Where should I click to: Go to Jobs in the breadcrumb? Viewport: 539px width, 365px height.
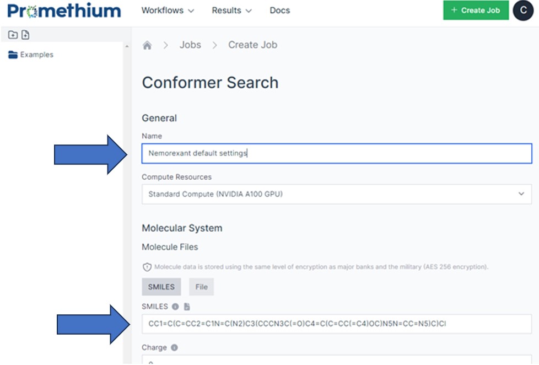pyautogui.click(x=190, y=45)
